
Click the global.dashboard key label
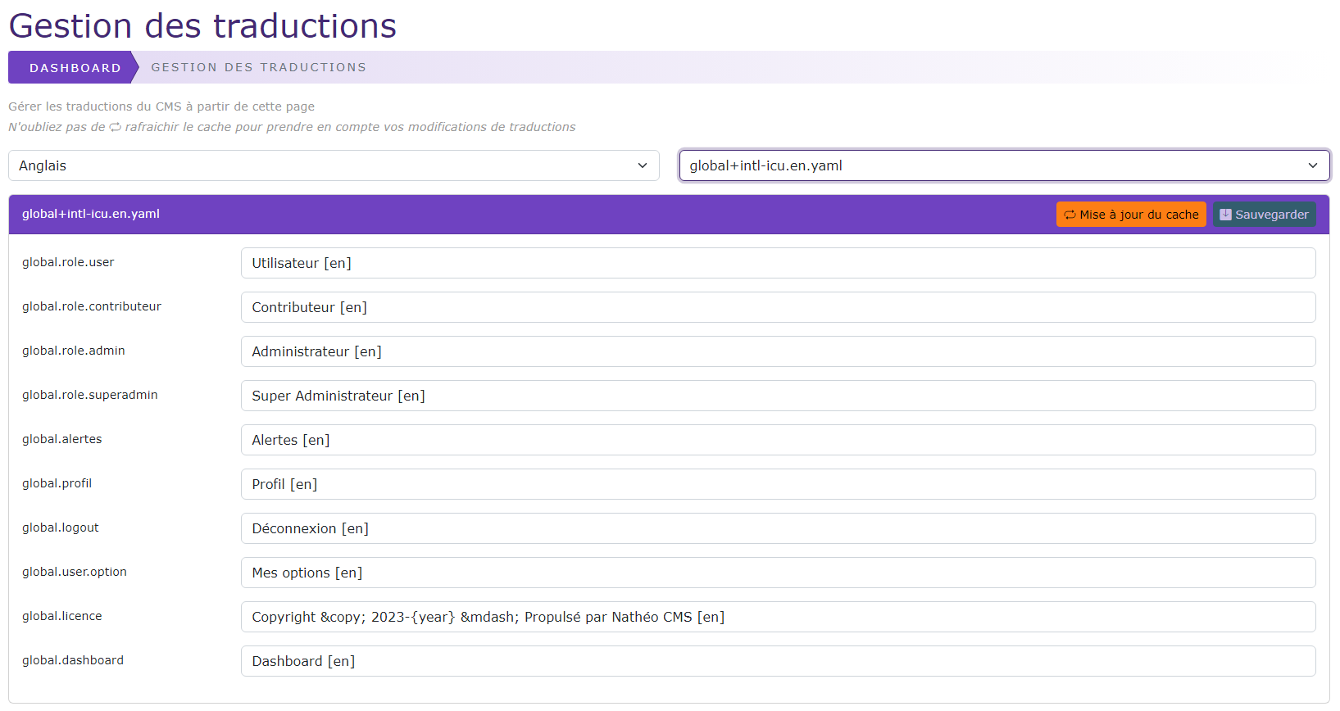[x=73, y=660]
